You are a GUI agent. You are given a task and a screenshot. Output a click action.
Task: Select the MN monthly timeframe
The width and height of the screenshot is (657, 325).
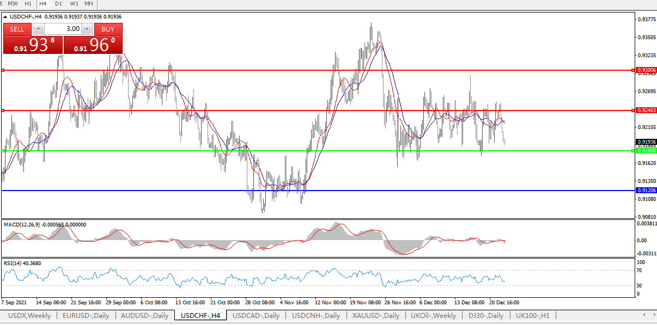point(88,4)
